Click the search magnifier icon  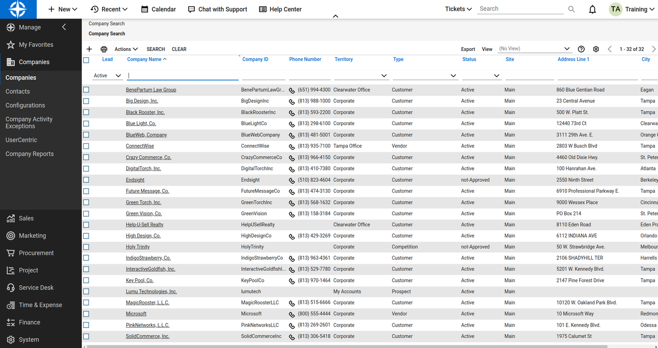click(x=571, y=9)
